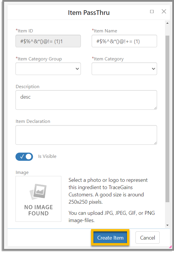Click the Is Visible label
Screen dimensions: 174x253
(47, 156)
